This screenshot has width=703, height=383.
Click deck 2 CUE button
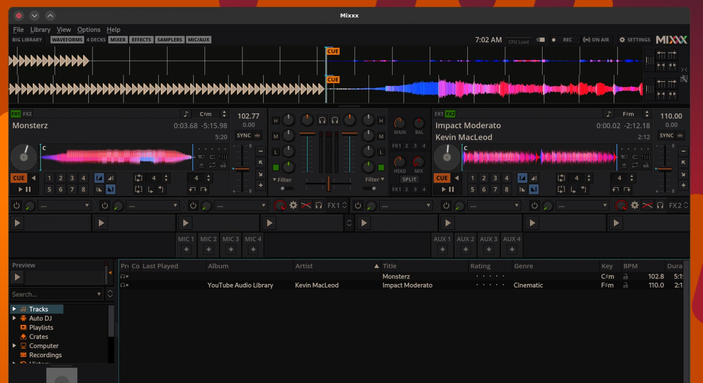[x=442, y=178]
